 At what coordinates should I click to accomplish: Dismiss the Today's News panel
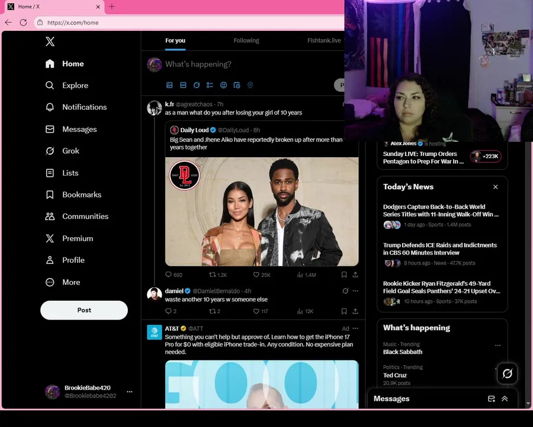click(495, 187)
